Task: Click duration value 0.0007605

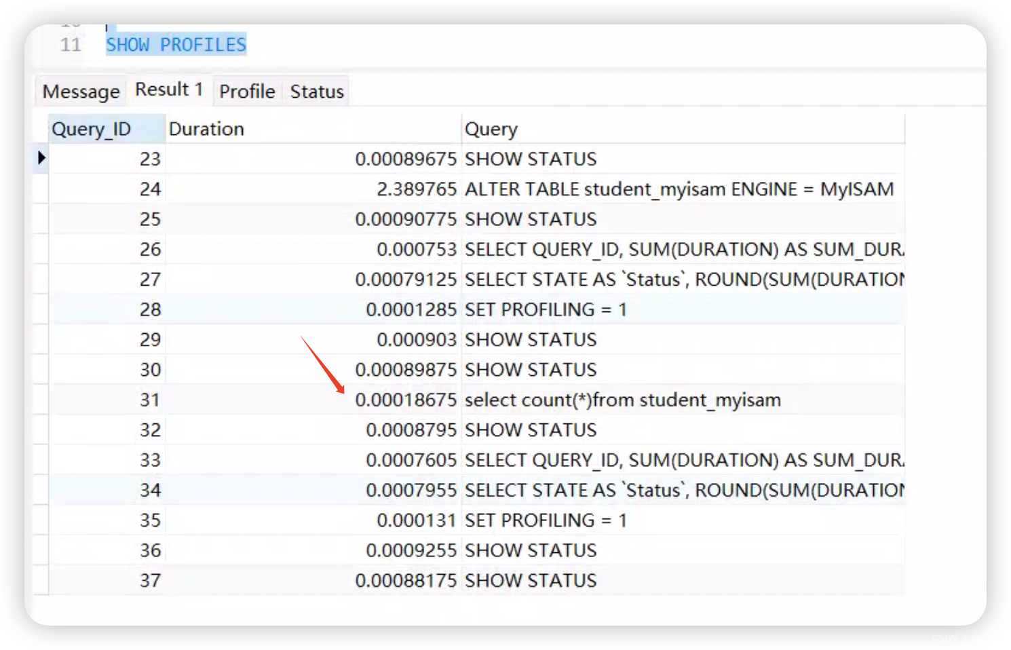Action: (x=411, y=460)
